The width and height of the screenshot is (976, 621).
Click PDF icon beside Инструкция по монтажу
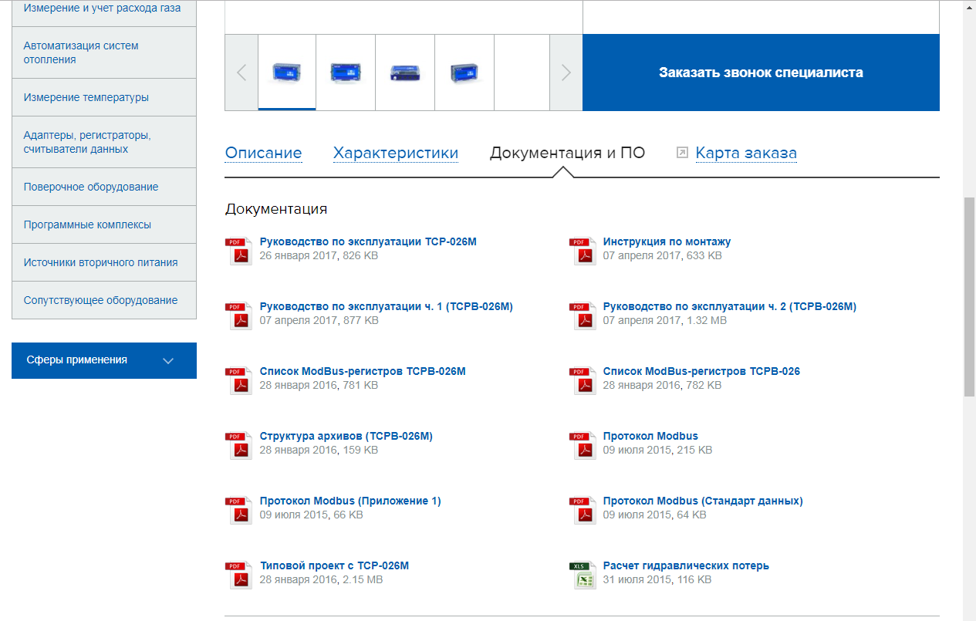(x=584, y=251)
